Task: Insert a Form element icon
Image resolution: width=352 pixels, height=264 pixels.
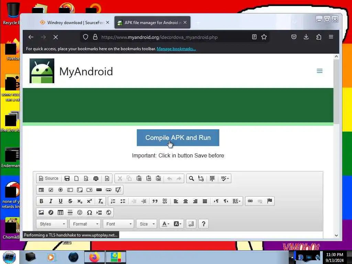Action: [41, 190]
